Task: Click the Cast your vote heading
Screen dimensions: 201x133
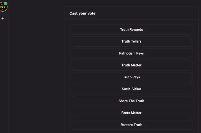Action: (82, 14)
